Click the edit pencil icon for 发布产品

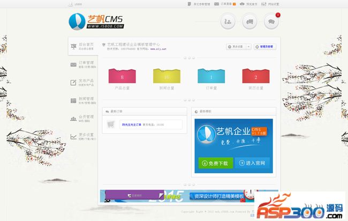[73, 83]
